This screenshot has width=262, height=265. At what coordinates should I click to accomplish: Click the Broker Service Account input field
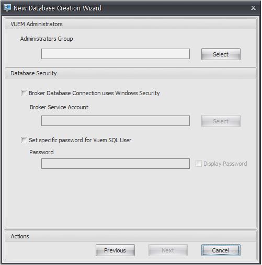coord(116,121)
